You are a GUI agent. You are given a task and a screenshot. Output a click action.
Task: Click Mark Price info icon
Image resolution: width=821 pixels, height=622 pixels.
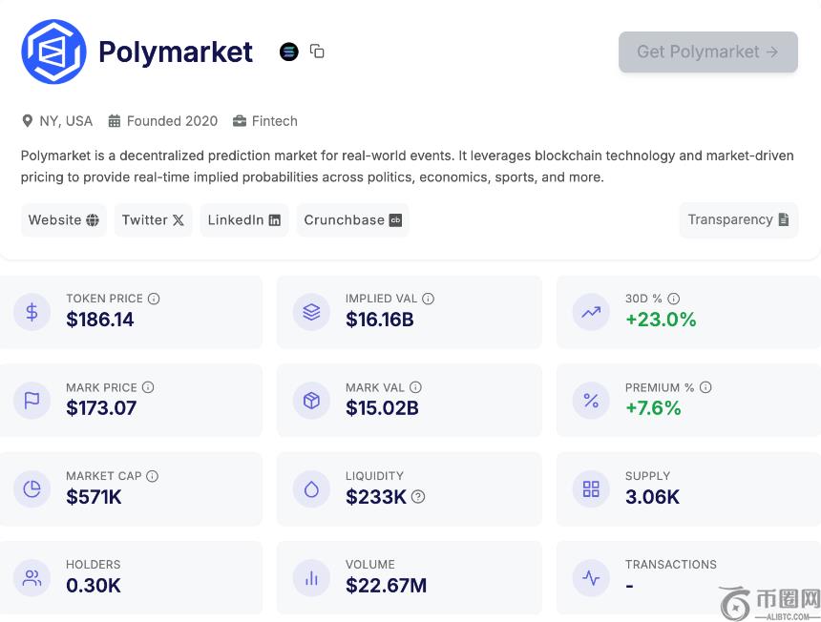pos(148,387)
